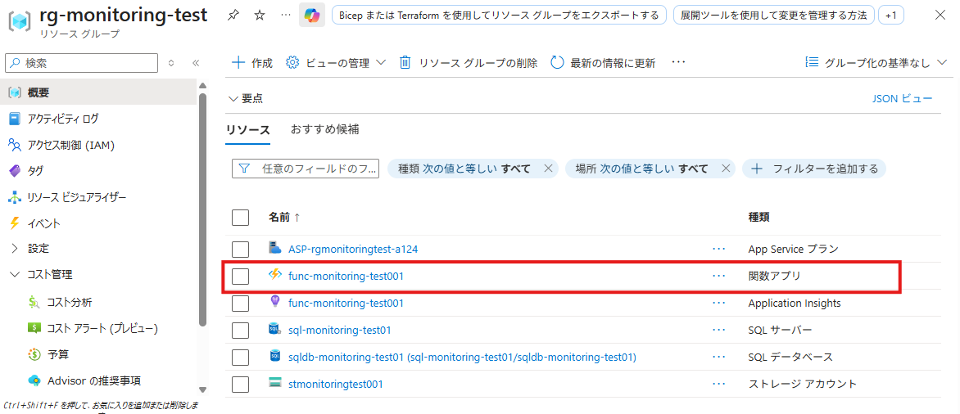This screenshot has height=414, width=960.
Task: Open コスト分析 in the sidebar
Action: (x=70, y=302)
